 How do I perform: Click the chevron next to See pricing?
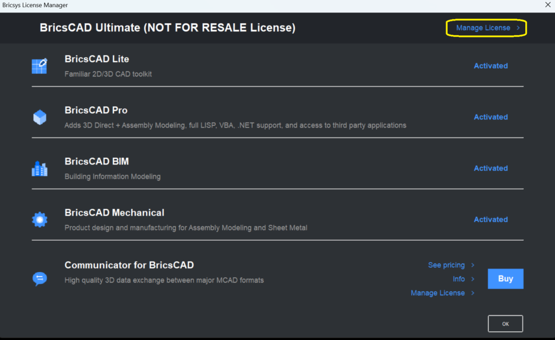473,265
